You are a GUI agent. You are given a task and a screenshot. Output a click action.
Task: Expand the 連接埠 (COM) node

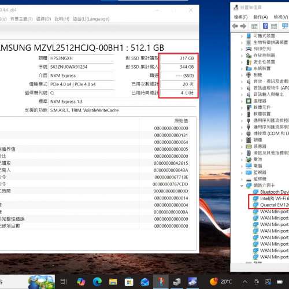pyautogui.click(x=242, y=134)
